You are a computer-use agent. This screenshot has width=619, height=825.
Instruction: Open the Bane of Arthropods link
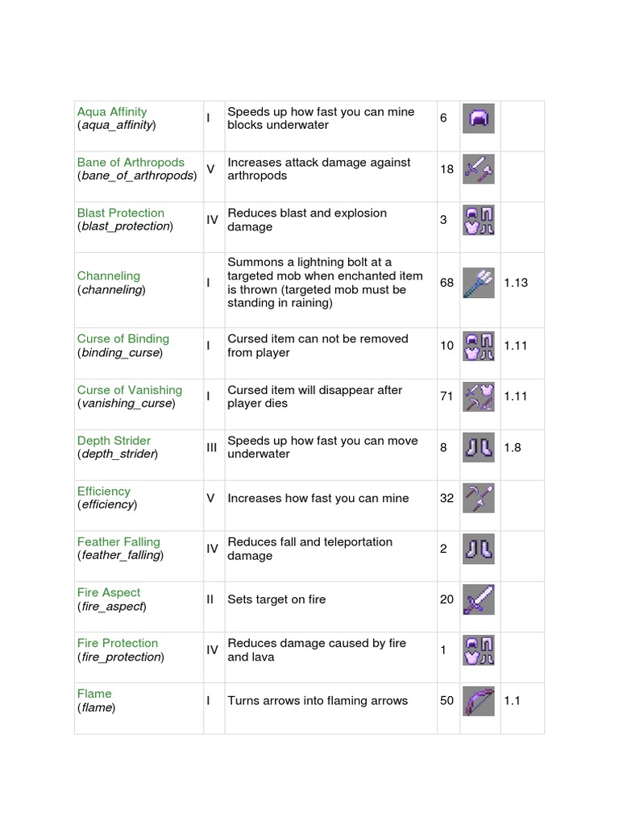pyautogui.click(x=131, y=163)
